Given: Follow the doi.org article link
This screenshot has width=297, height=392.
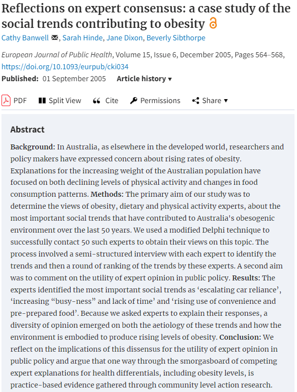Looking at the screenshot, I should pos(65,67).
